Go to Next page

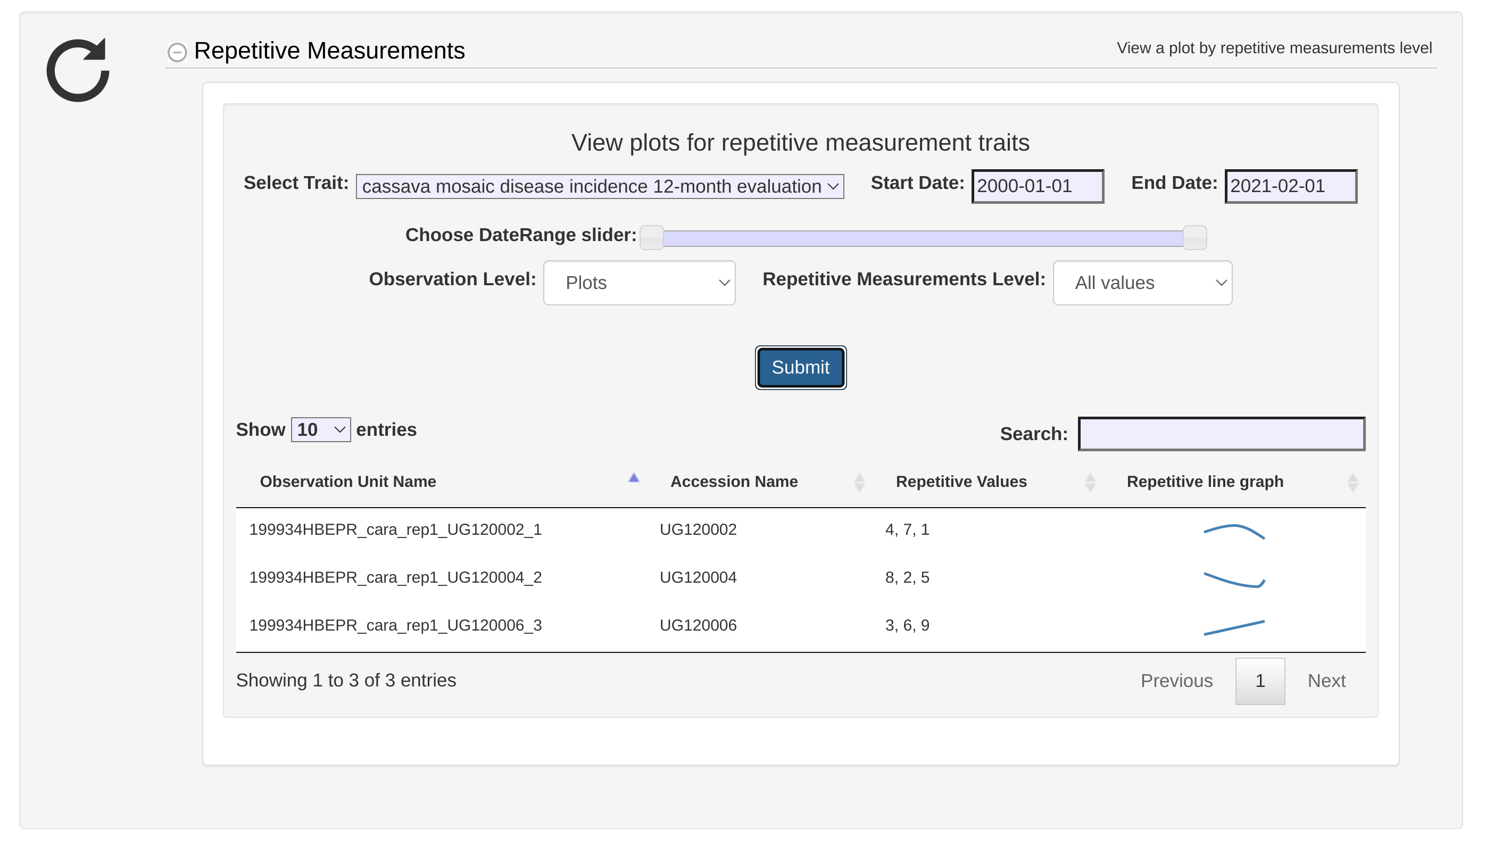(1326, 681)
